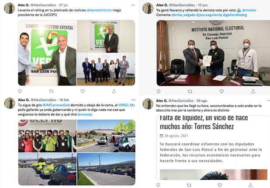This screenshot has height=188, width=270.
Task: Open more options on 27 jul. tweet
Action: [x=133, y=5]
